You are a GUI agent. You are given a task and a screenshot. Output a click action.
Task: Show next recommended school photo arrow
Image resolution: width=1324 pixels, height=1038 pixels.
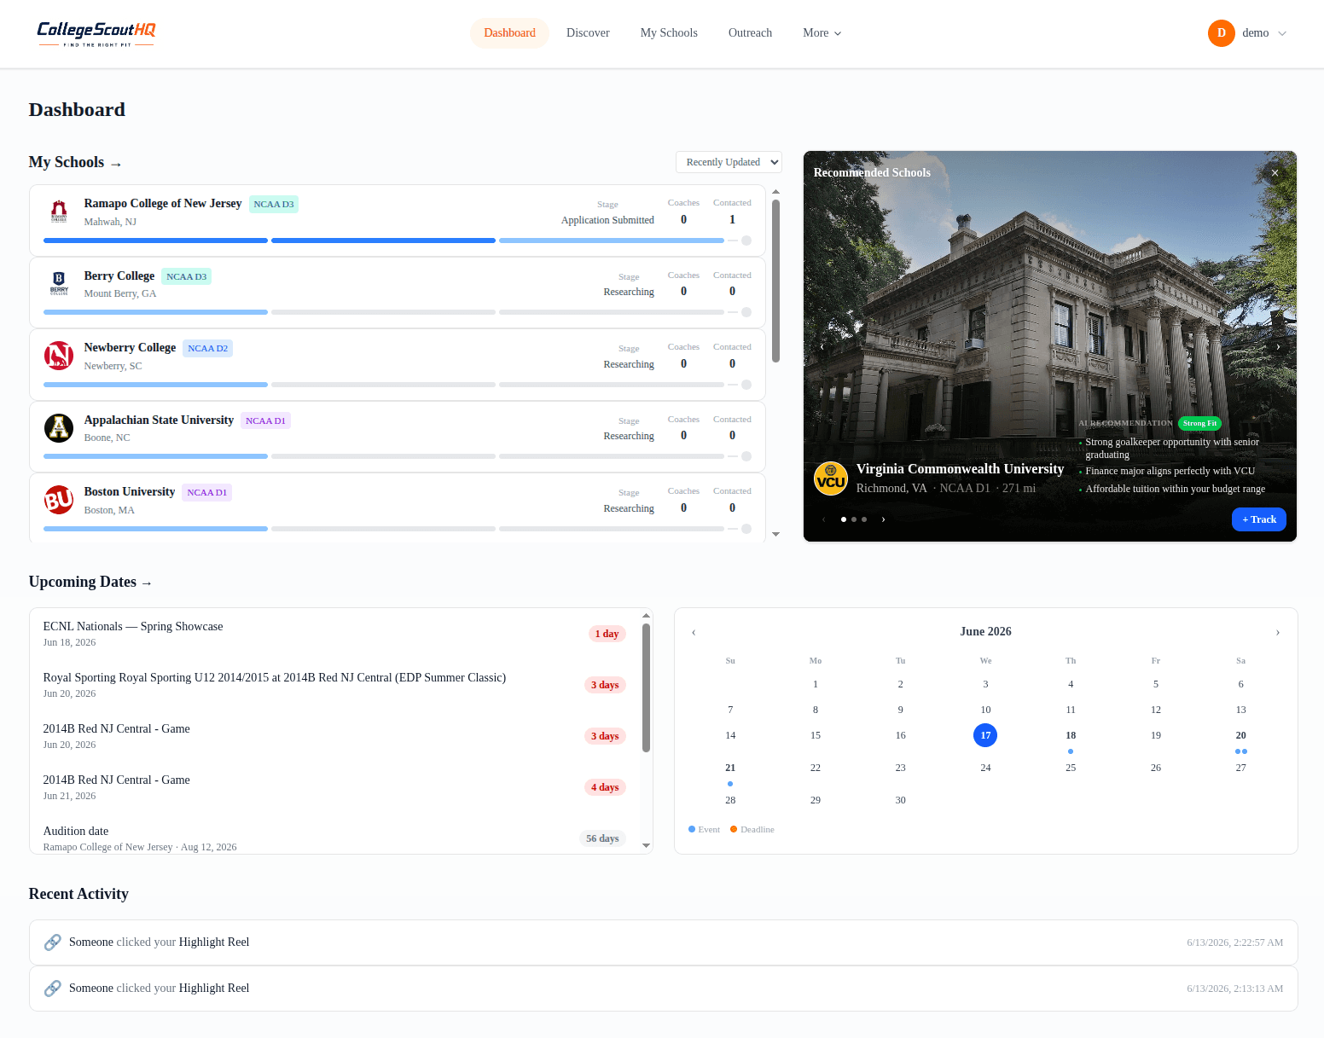pos(1278,347)
